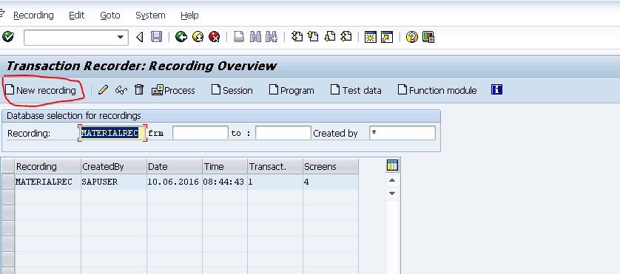Viewport: 620px width, 274px height.
Task: Open the System menu
Action: pos(150,16)
